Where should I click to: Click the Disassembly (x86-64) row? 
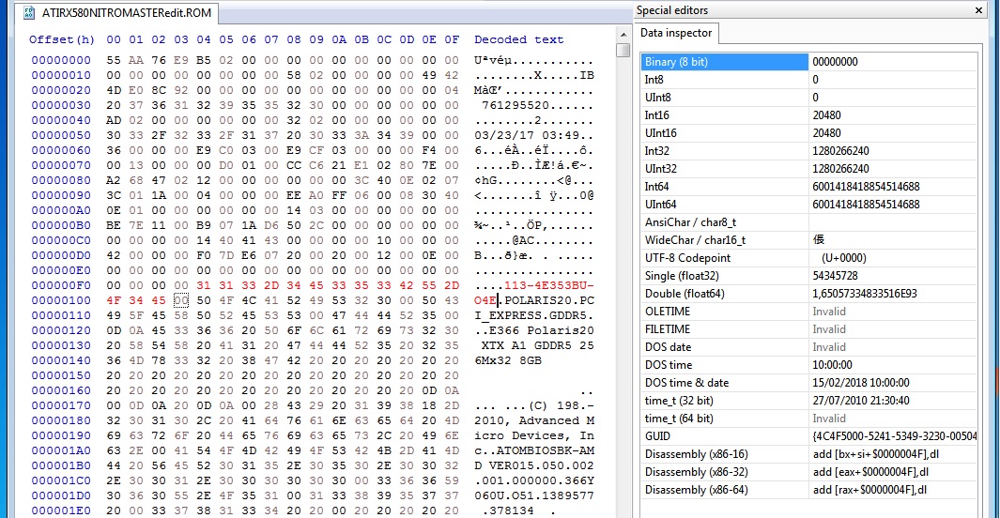tap(808, 490)
